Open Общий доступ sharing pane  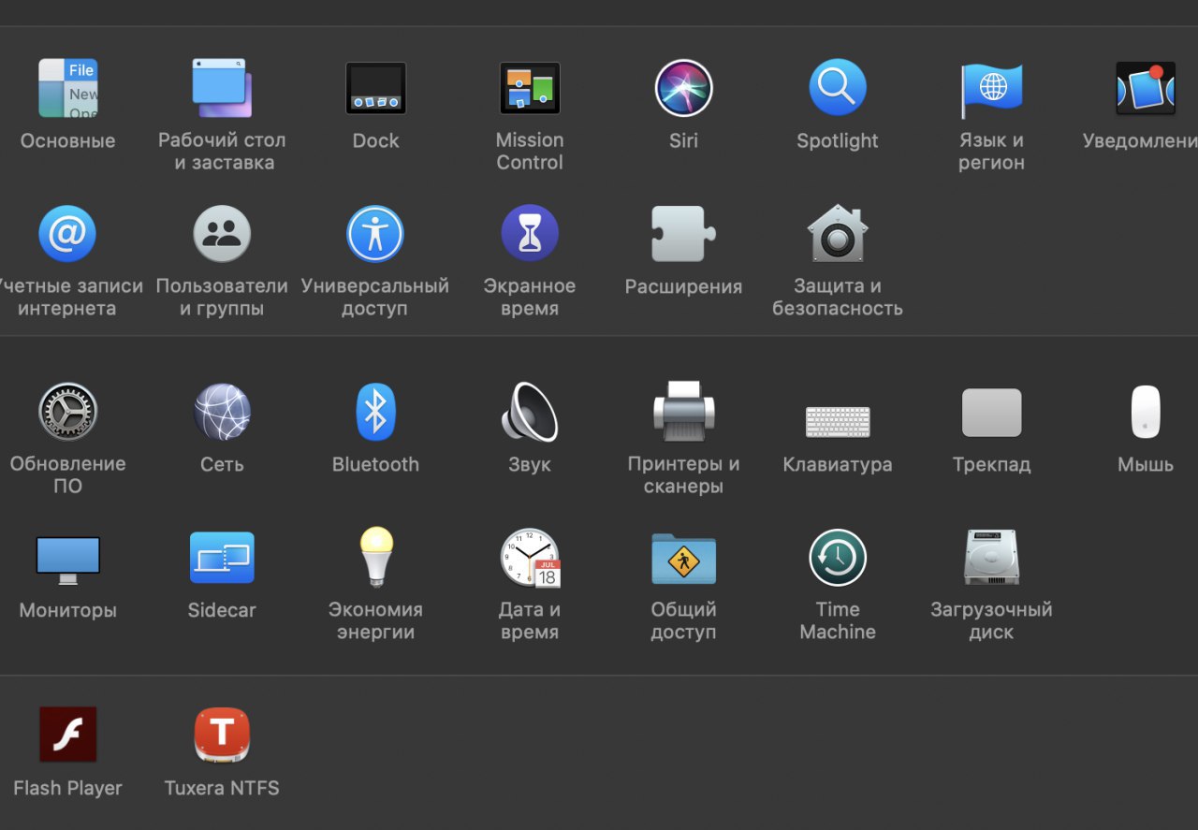(683, 559)
